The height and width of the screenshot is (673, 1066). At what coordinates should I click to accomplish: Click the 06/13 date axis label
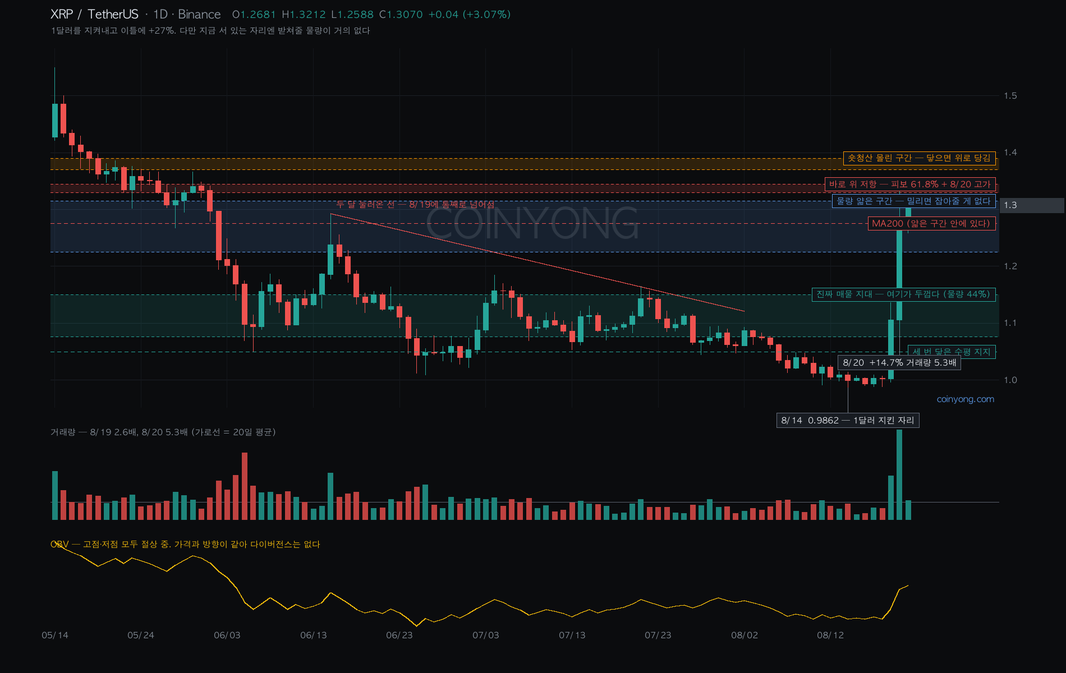pyautogui.click(x=314, y=635)
